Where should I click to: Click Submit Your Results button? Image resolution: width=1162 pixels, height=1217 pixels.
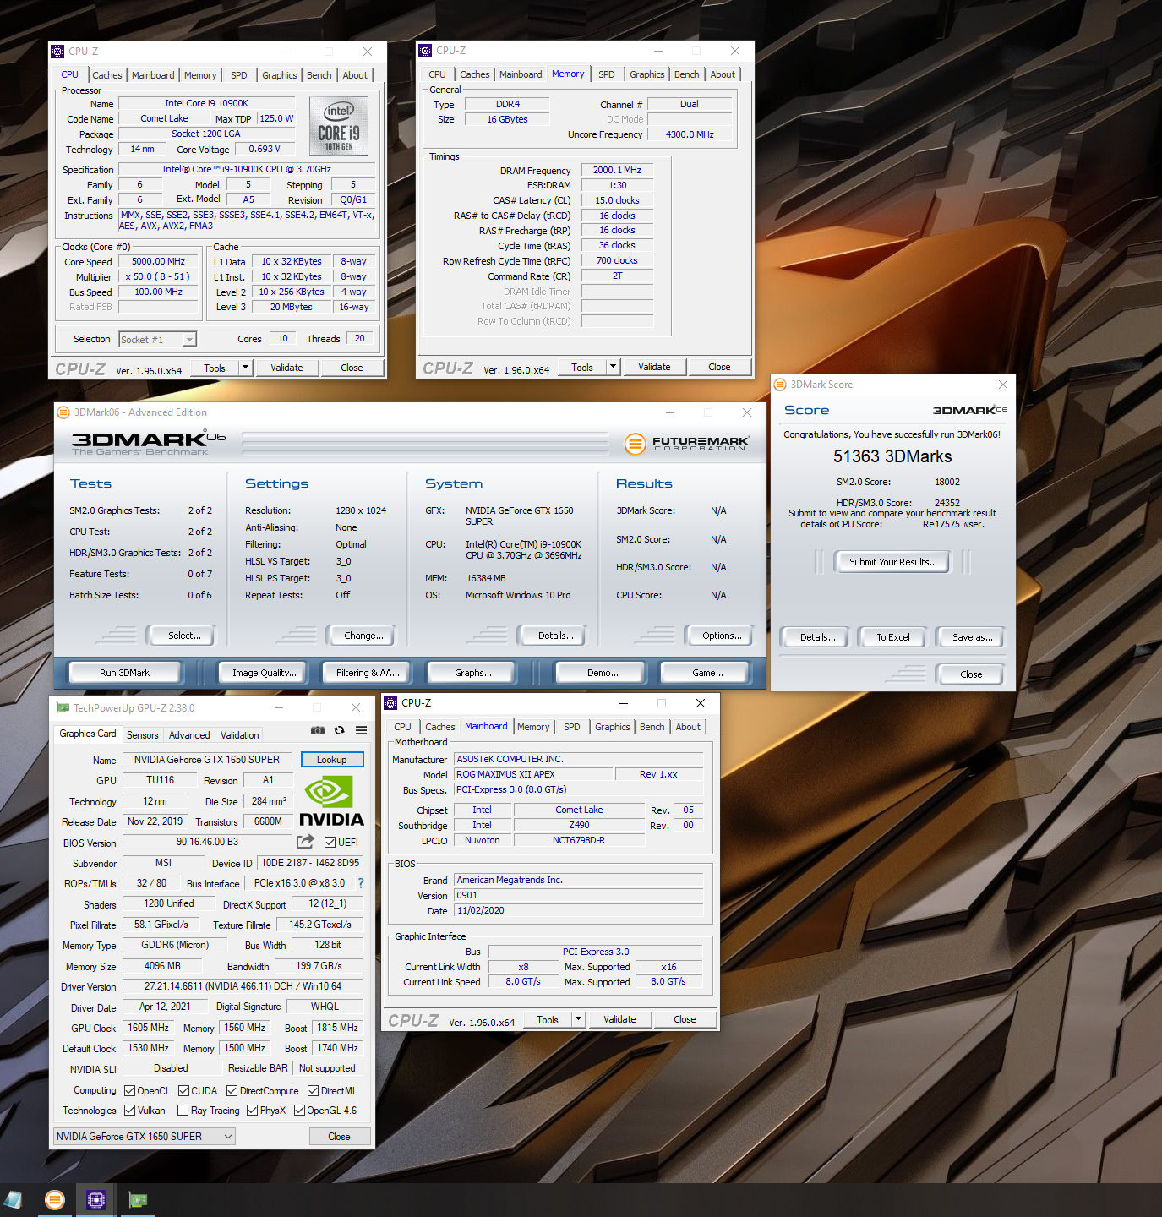coord(892,562)
